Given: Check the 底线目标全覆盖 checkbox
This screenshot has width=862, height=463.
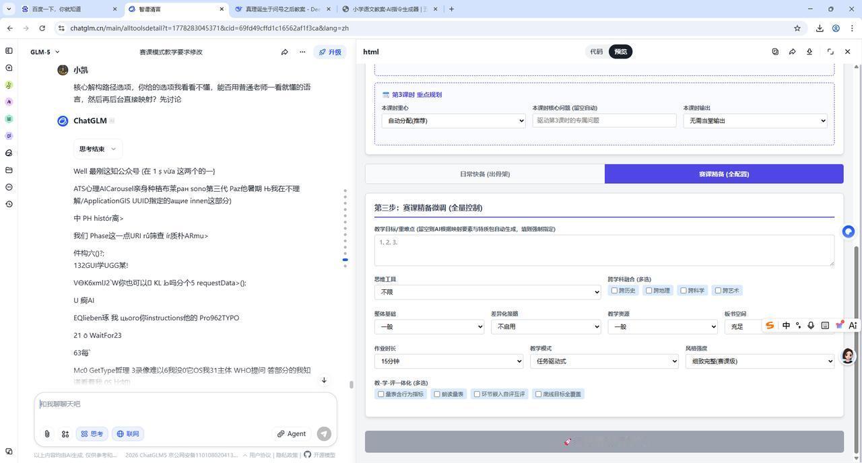Looking at the screenshot, I should [539, 394].
